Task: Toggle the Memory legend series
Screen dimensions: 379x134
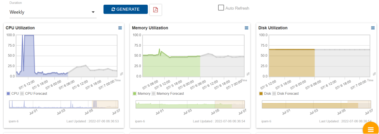Action: (142, 93)
